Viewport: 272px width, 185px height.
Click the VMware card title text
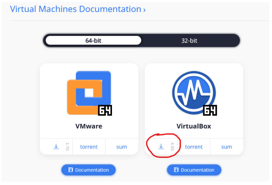(89, 126)
